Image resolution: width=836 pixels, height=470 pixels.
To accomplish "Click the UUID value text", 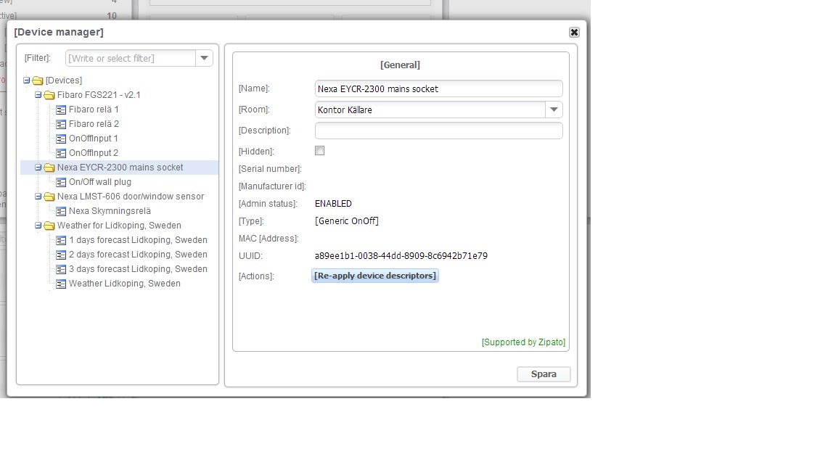I will point(401,256).
